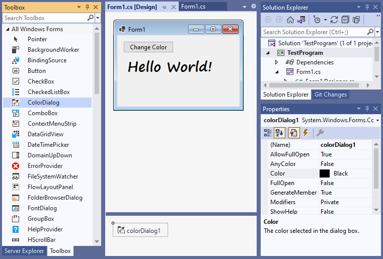Viewport: 383px width, 259px height.
Task: Toggle Alphabetical sort in Properties
Action: 279,133
